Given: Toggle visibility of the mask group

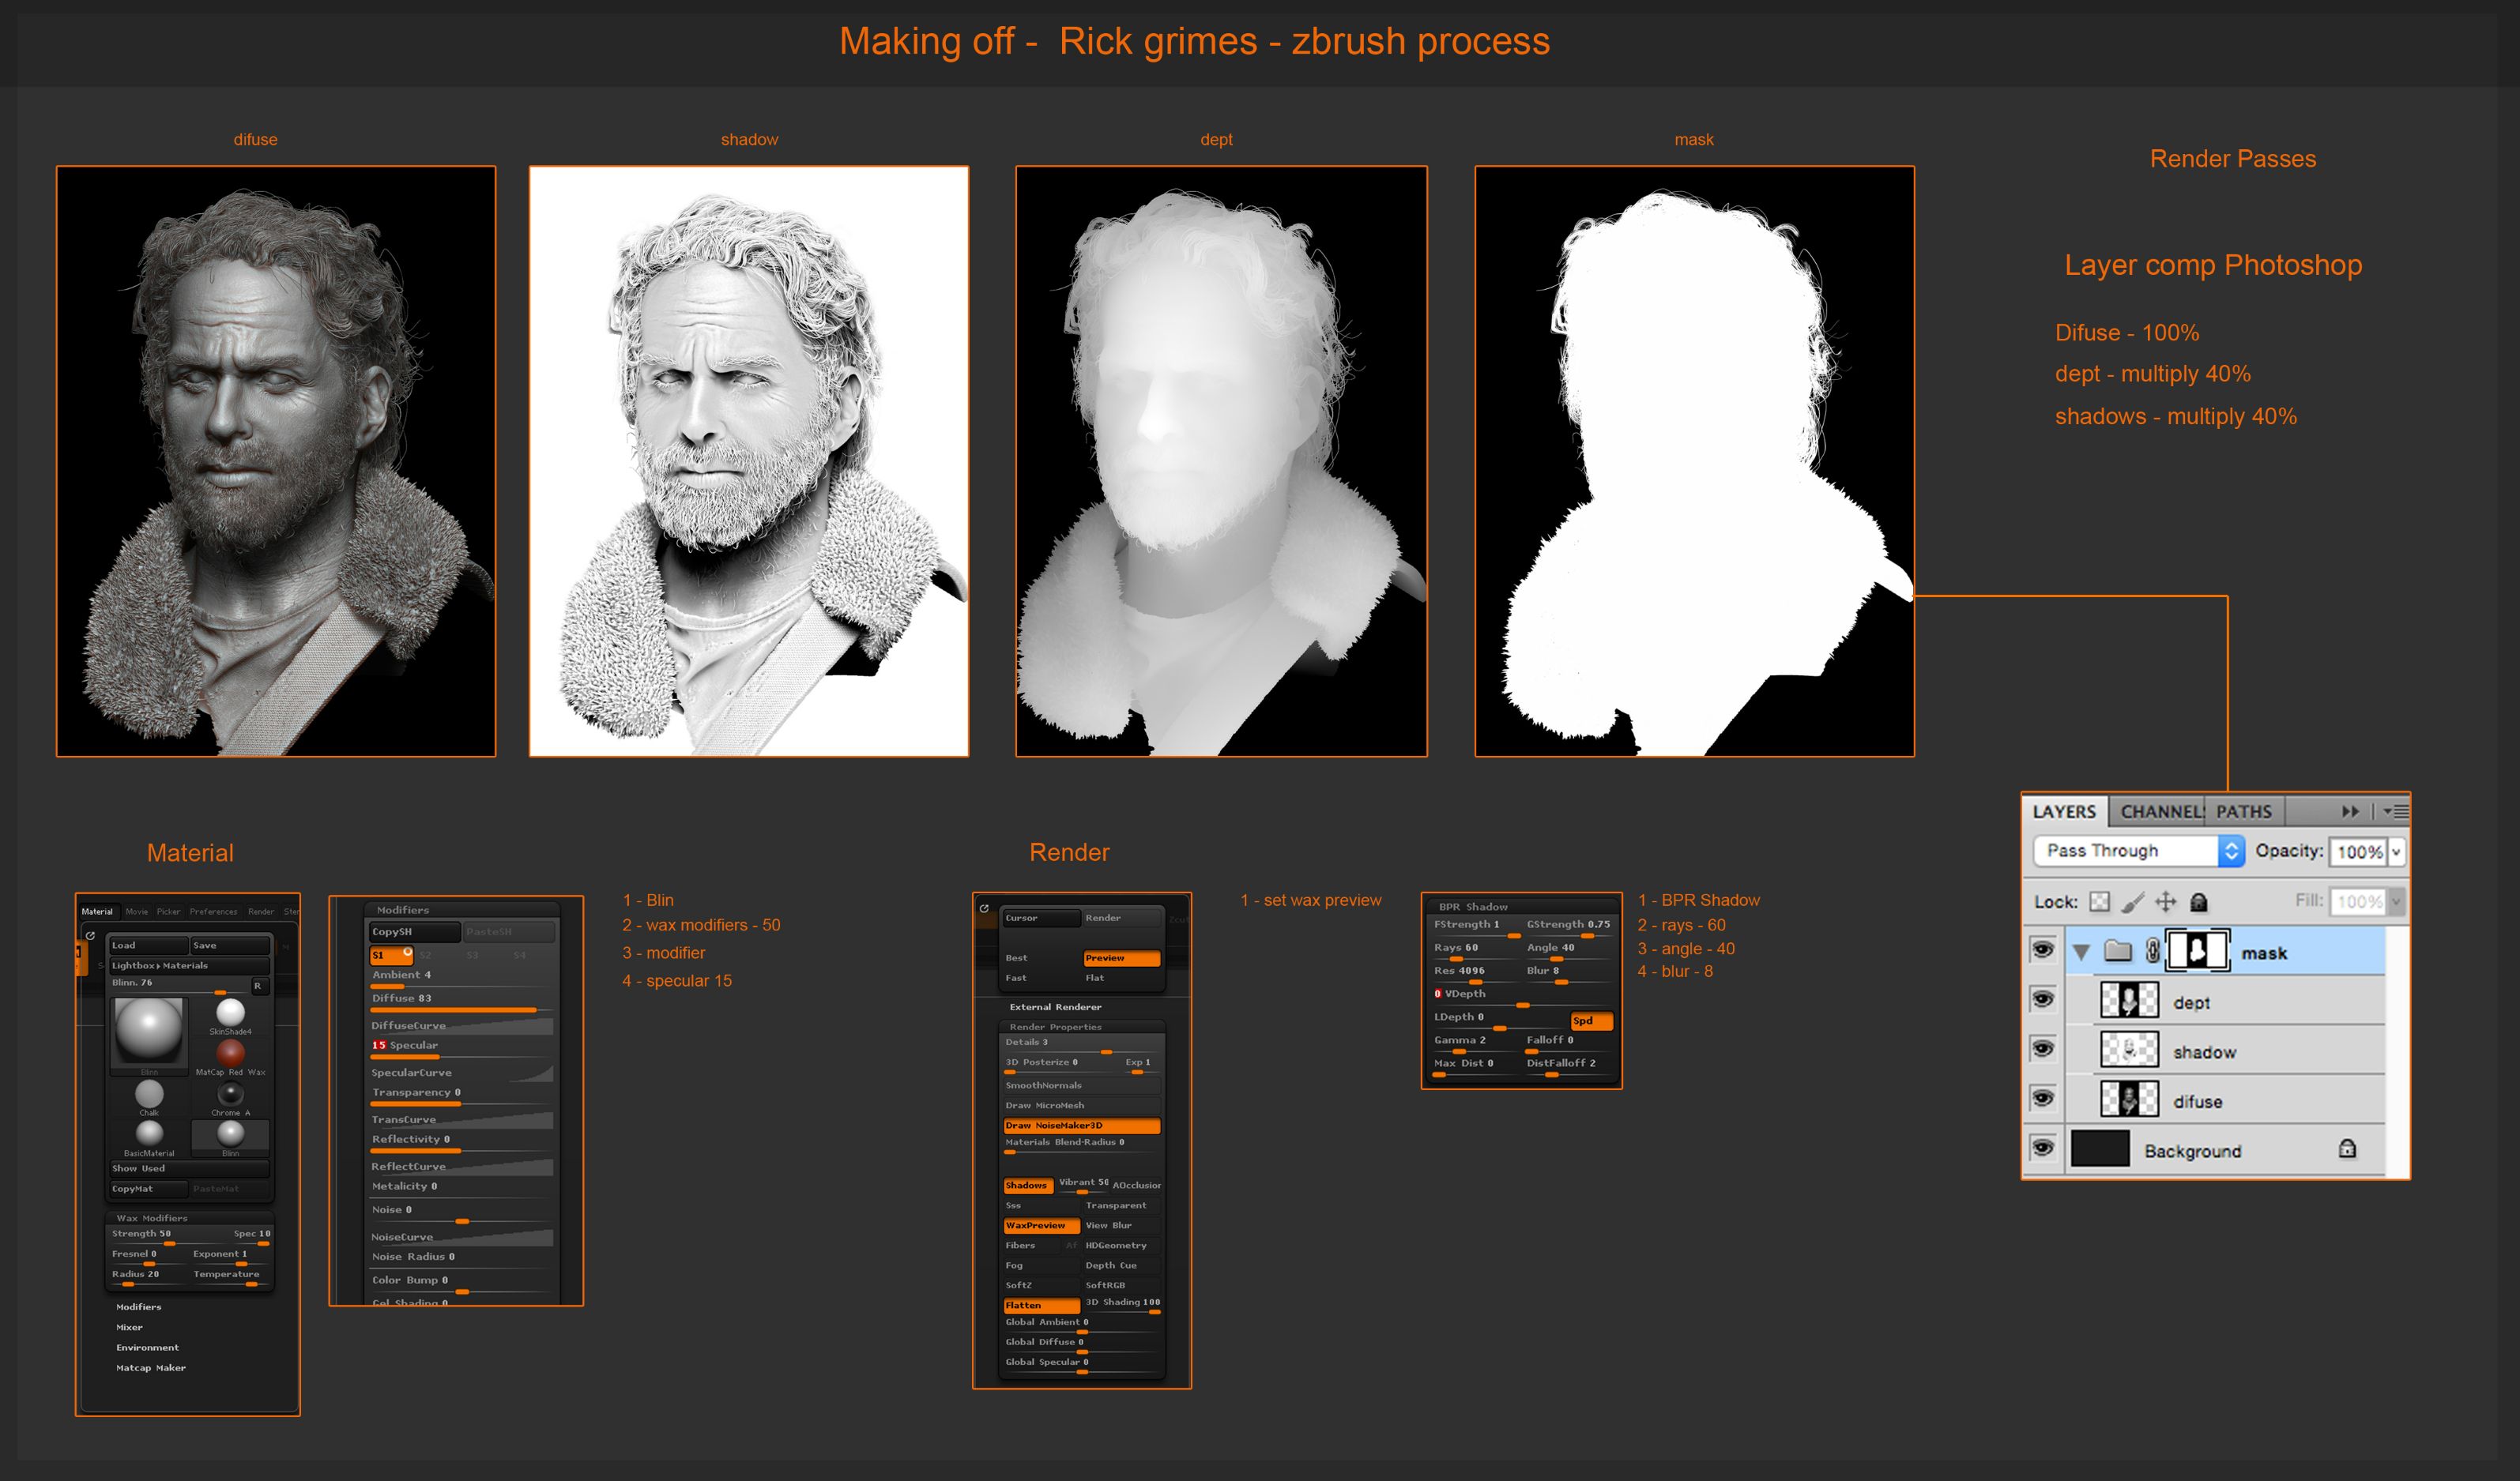Looking at the screenshot, I should click(x=2042, y=949).
